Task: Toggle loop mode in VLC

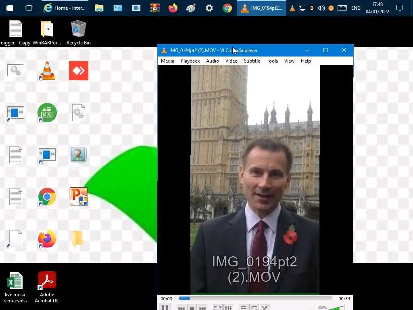Action: click(254, 308)
